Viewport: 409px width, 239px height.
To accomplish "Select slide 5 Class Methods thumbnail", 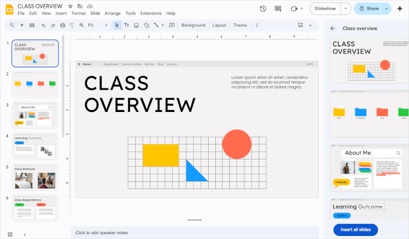I will click(x=35, y=177).
